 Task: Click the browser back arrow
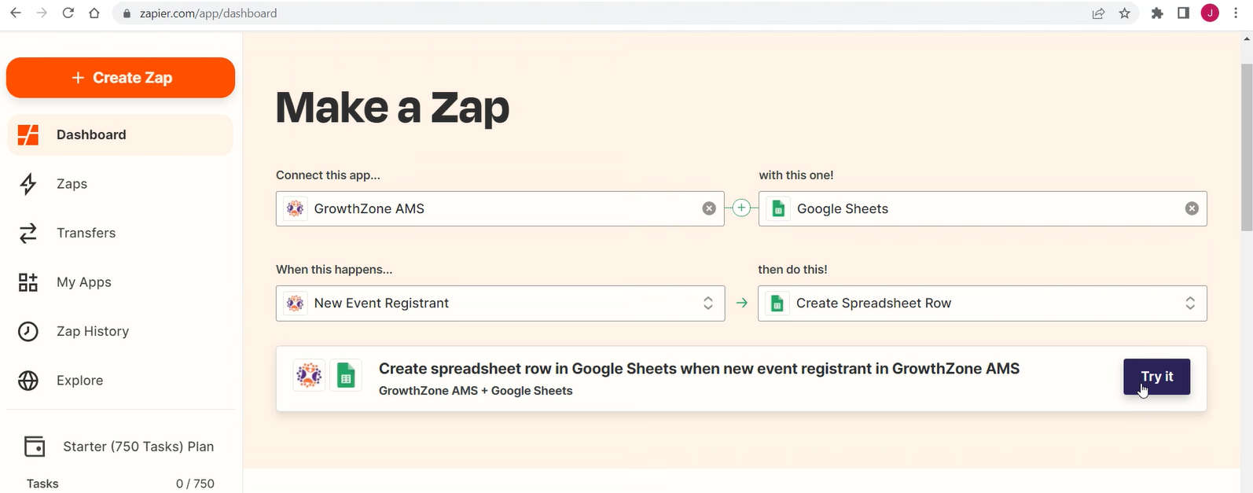pyautogui.click(x=15, y=13)
